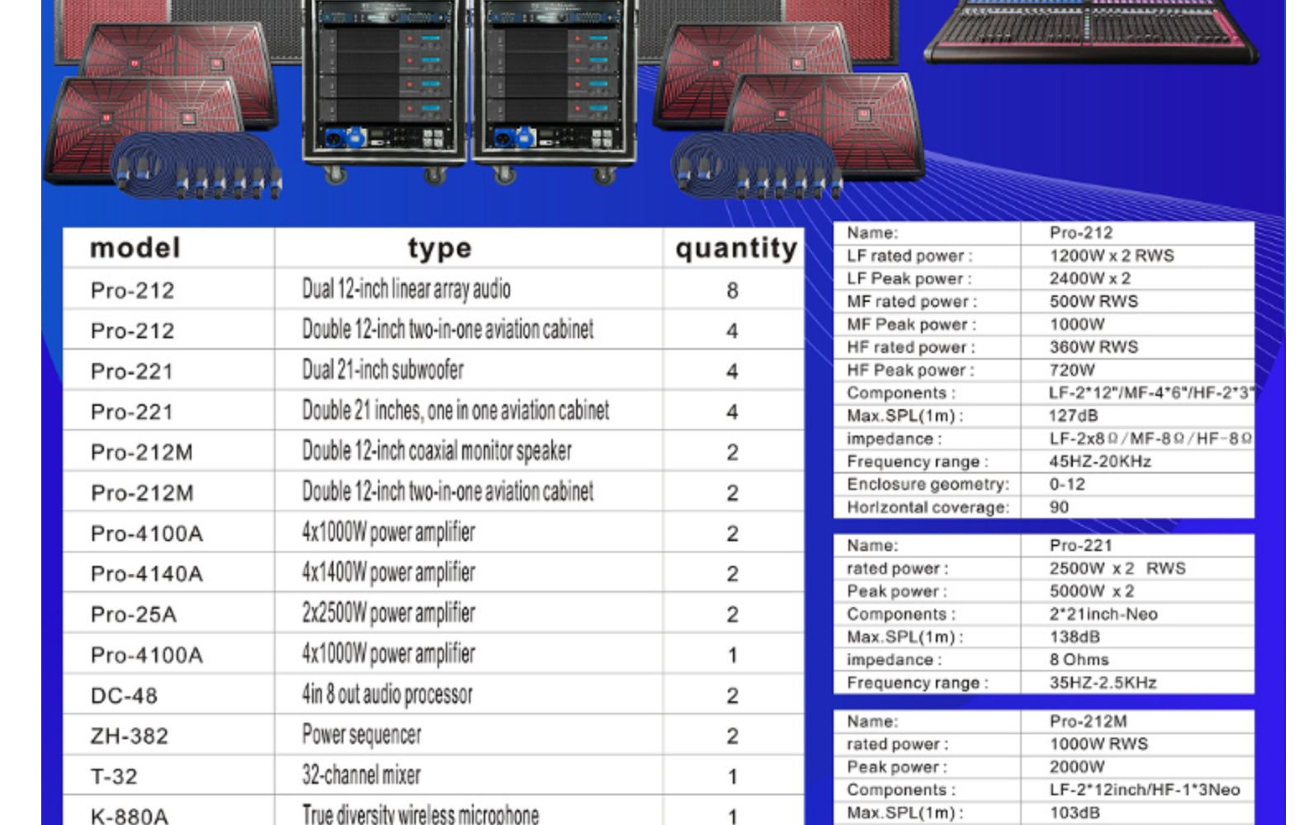Viewport: 1304px width, 825px height.
Task: Click the 127dB Max SPL value
Action: 1074,416
